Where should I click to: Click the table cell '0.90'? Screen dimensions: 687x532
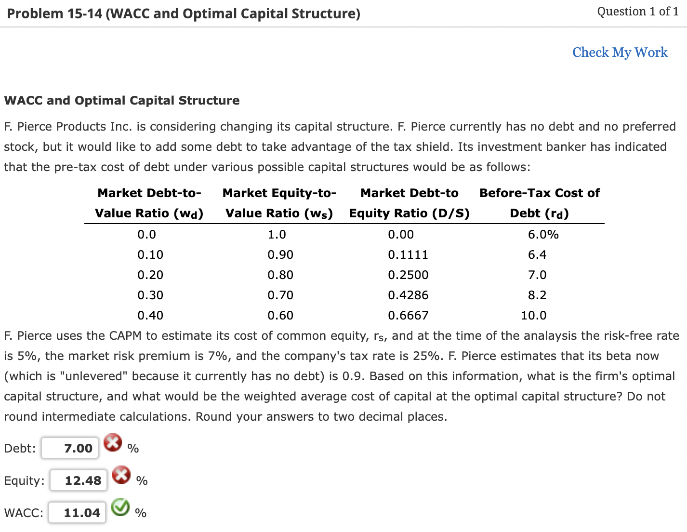pos(280,255)
